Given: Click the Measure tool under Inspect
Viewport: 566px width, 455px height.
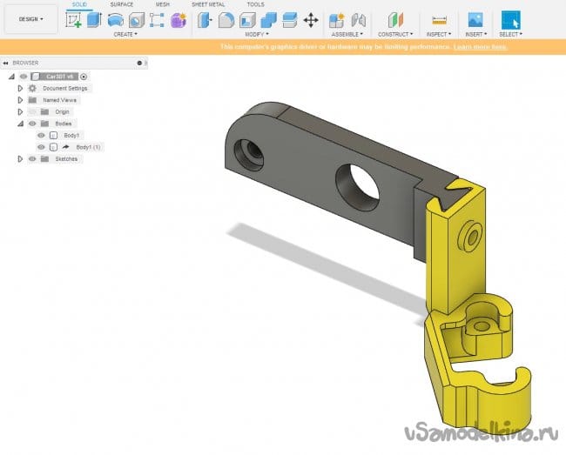Looking at the screenshot, I should pos(439,19).
